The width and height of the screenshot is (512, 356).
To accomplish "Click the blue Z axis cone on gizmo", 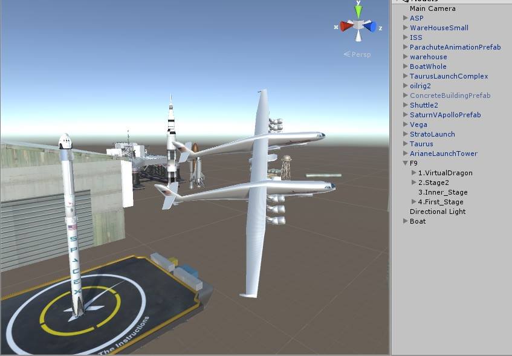I will (371, 27).
